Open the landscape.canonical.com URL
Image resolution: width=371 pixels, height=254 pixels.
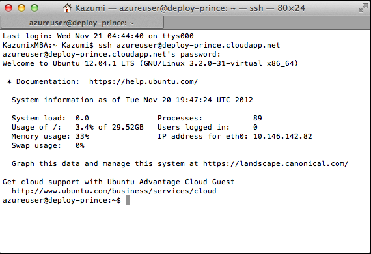pos(276,164)
